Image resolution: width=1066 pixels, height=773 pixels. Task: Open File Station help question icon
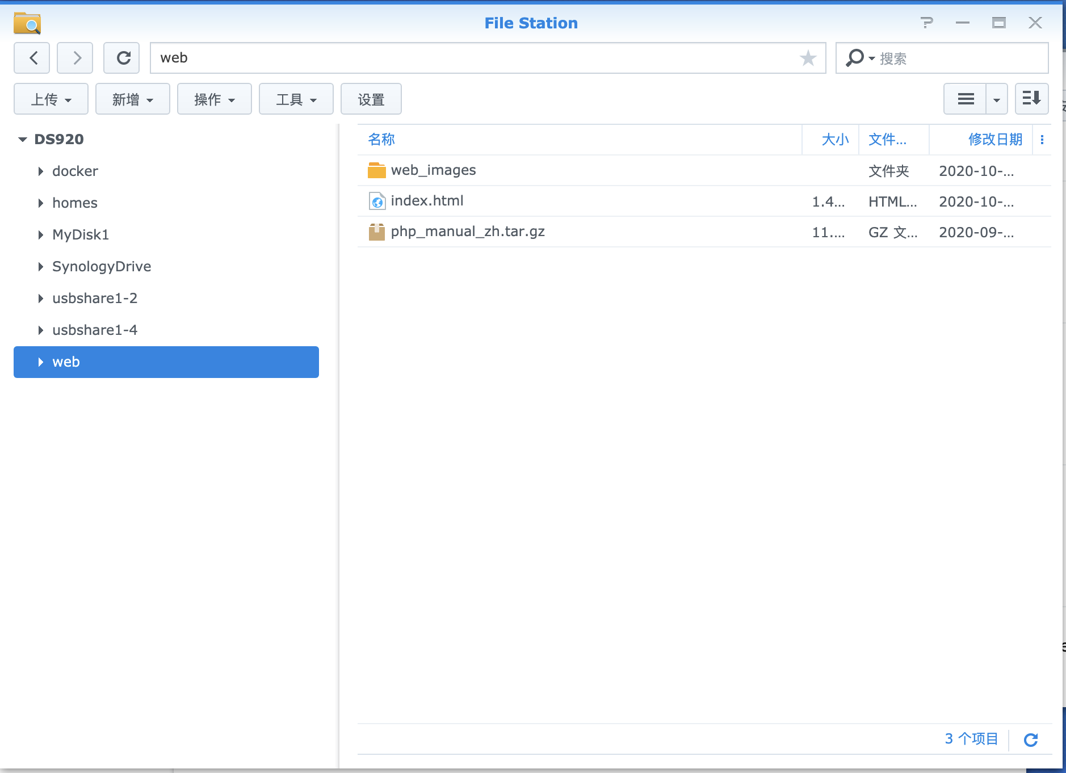point(926,23)
